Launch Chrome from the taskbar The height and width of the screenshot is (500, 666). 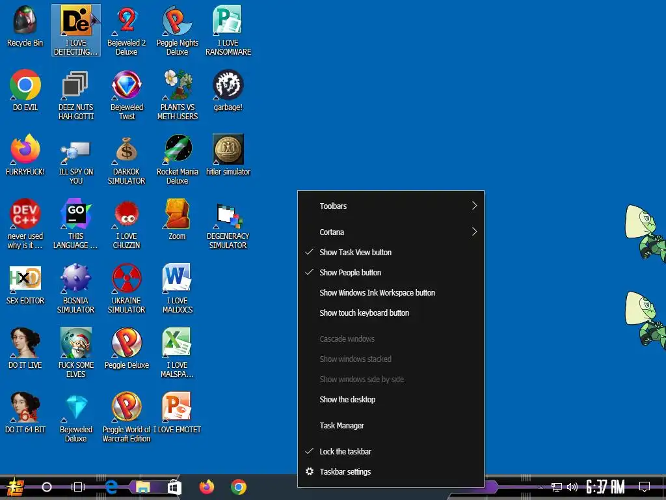pos(239,487)
